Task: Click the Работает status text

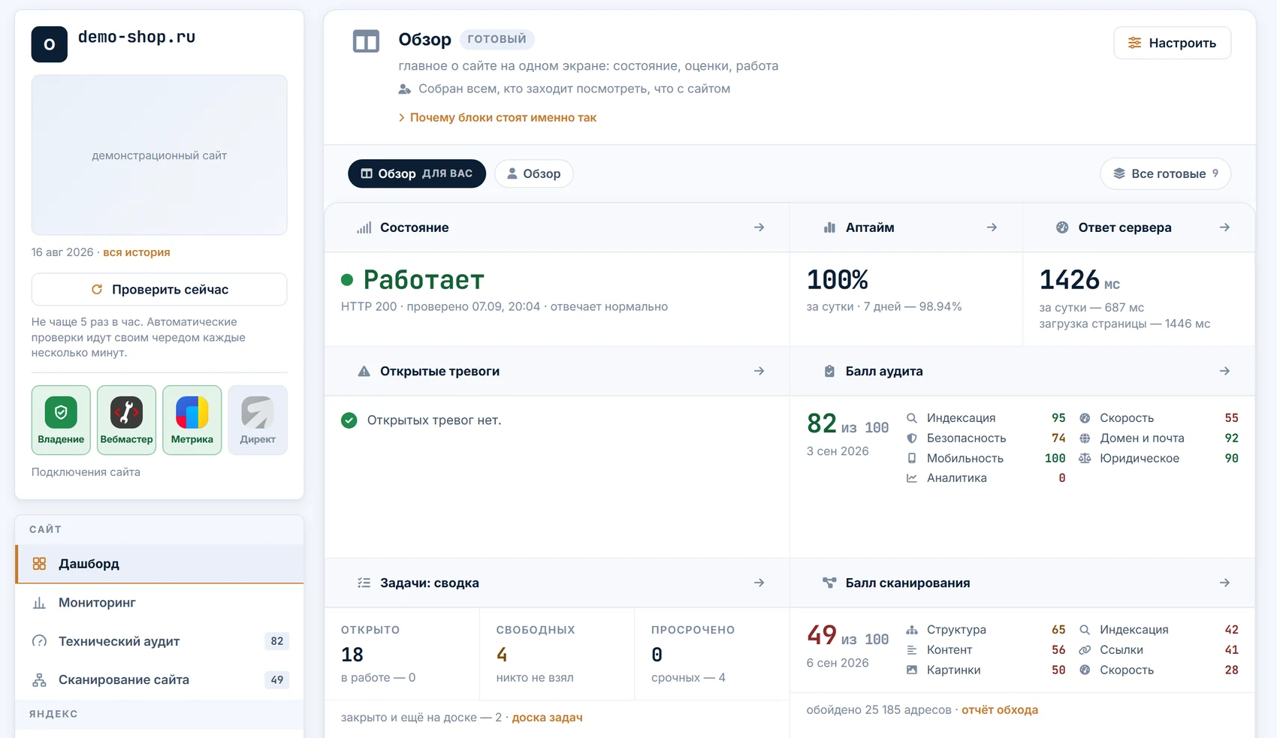Action: (424, 280)
